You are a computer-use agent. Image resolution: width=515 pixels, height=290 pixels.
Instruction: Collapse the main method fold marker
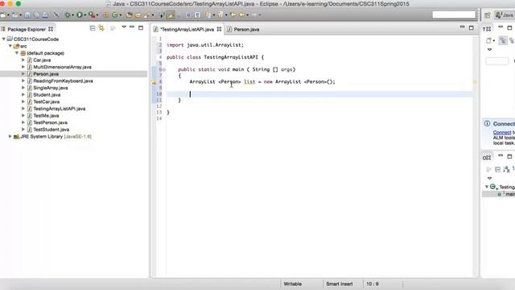click(x=163, y=70)
